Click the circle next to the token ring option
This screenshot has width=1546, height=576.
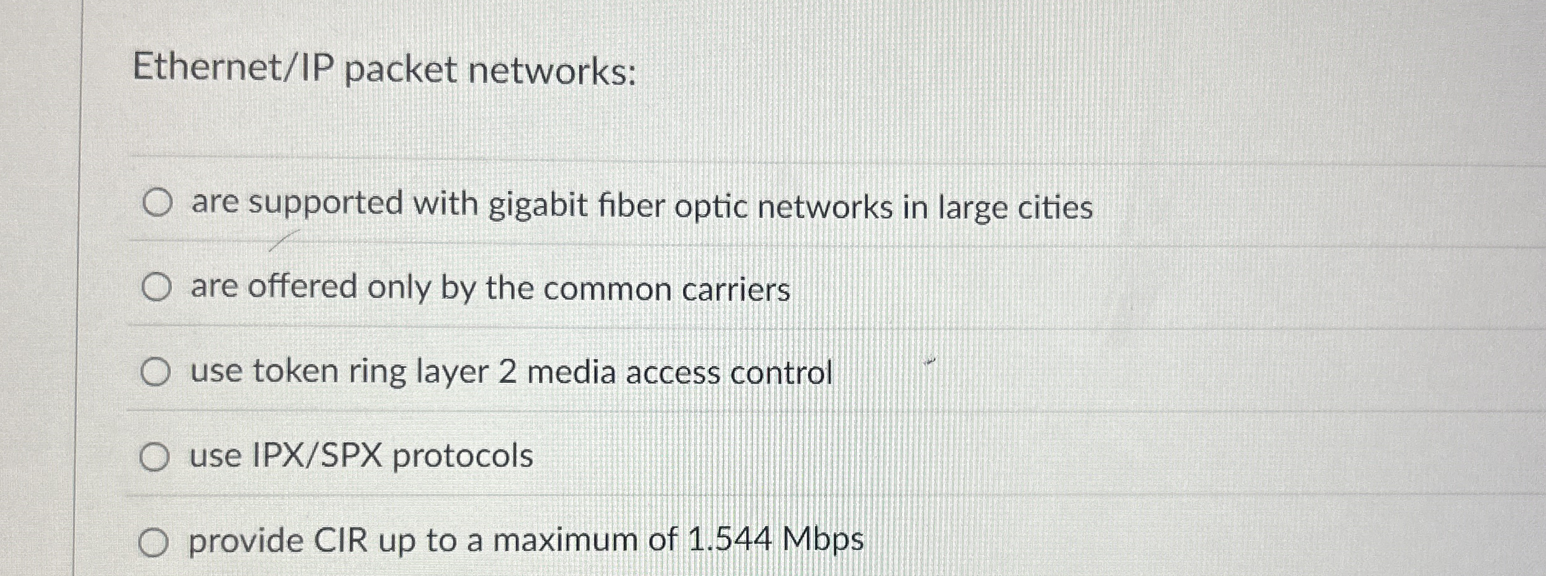tap(156, 372)
